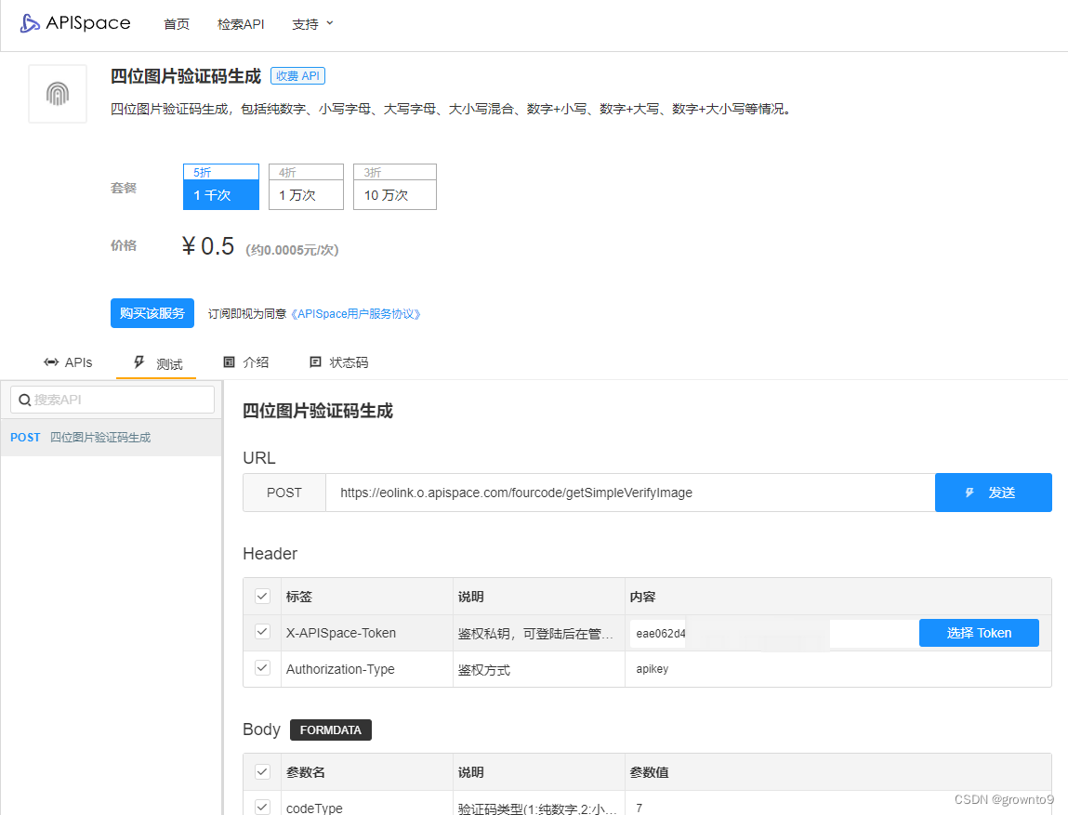Image resolution: width=1068 pixels, height=815 pixels.
Task: Click the 四位图片验证码生成 page title
Action: pos(186,76)
